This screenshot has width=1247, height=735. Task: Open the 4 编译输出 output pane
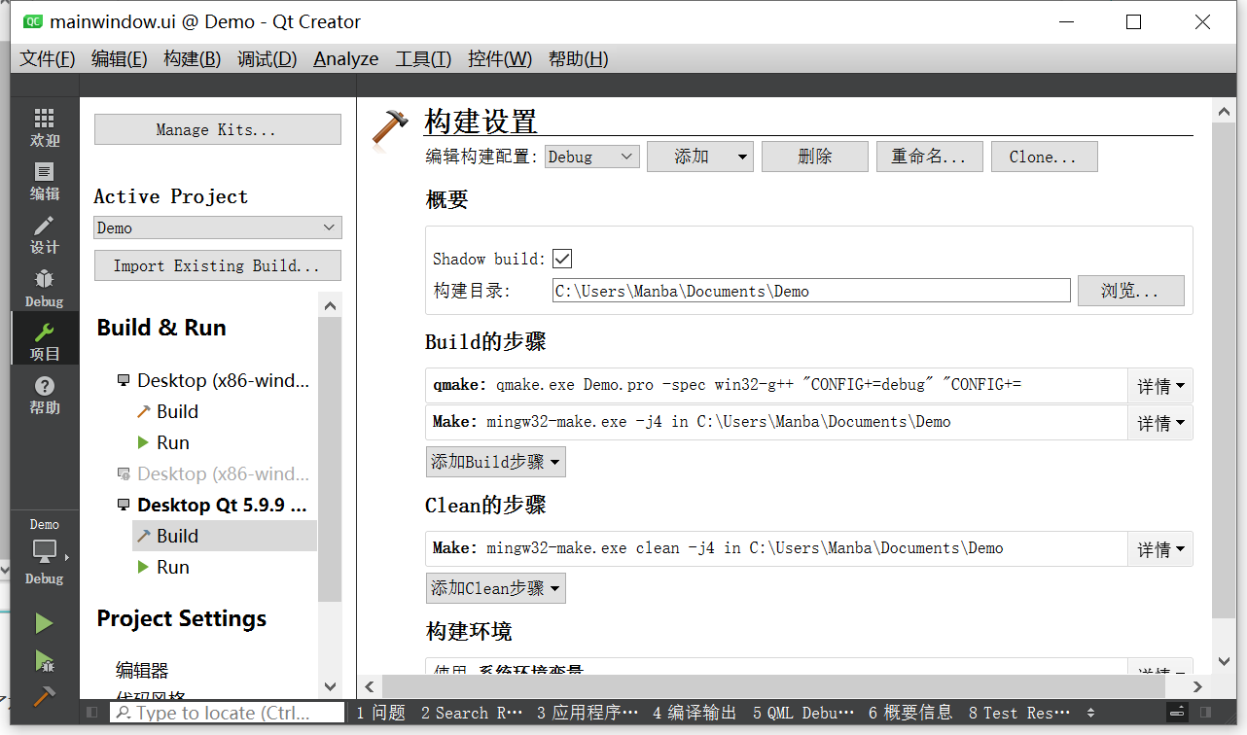(x=695, y=713)
